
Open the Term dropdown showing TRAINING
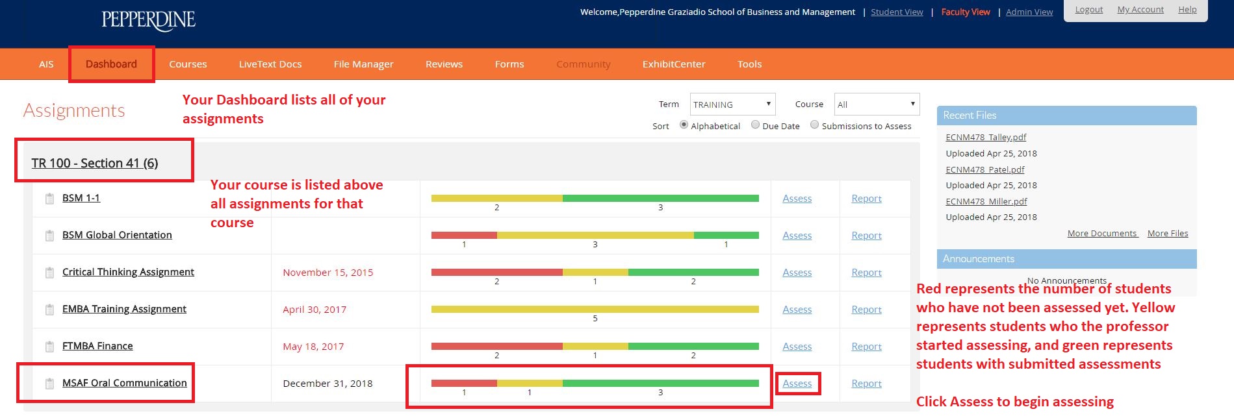pyautogui.click(x=732, y=104)
